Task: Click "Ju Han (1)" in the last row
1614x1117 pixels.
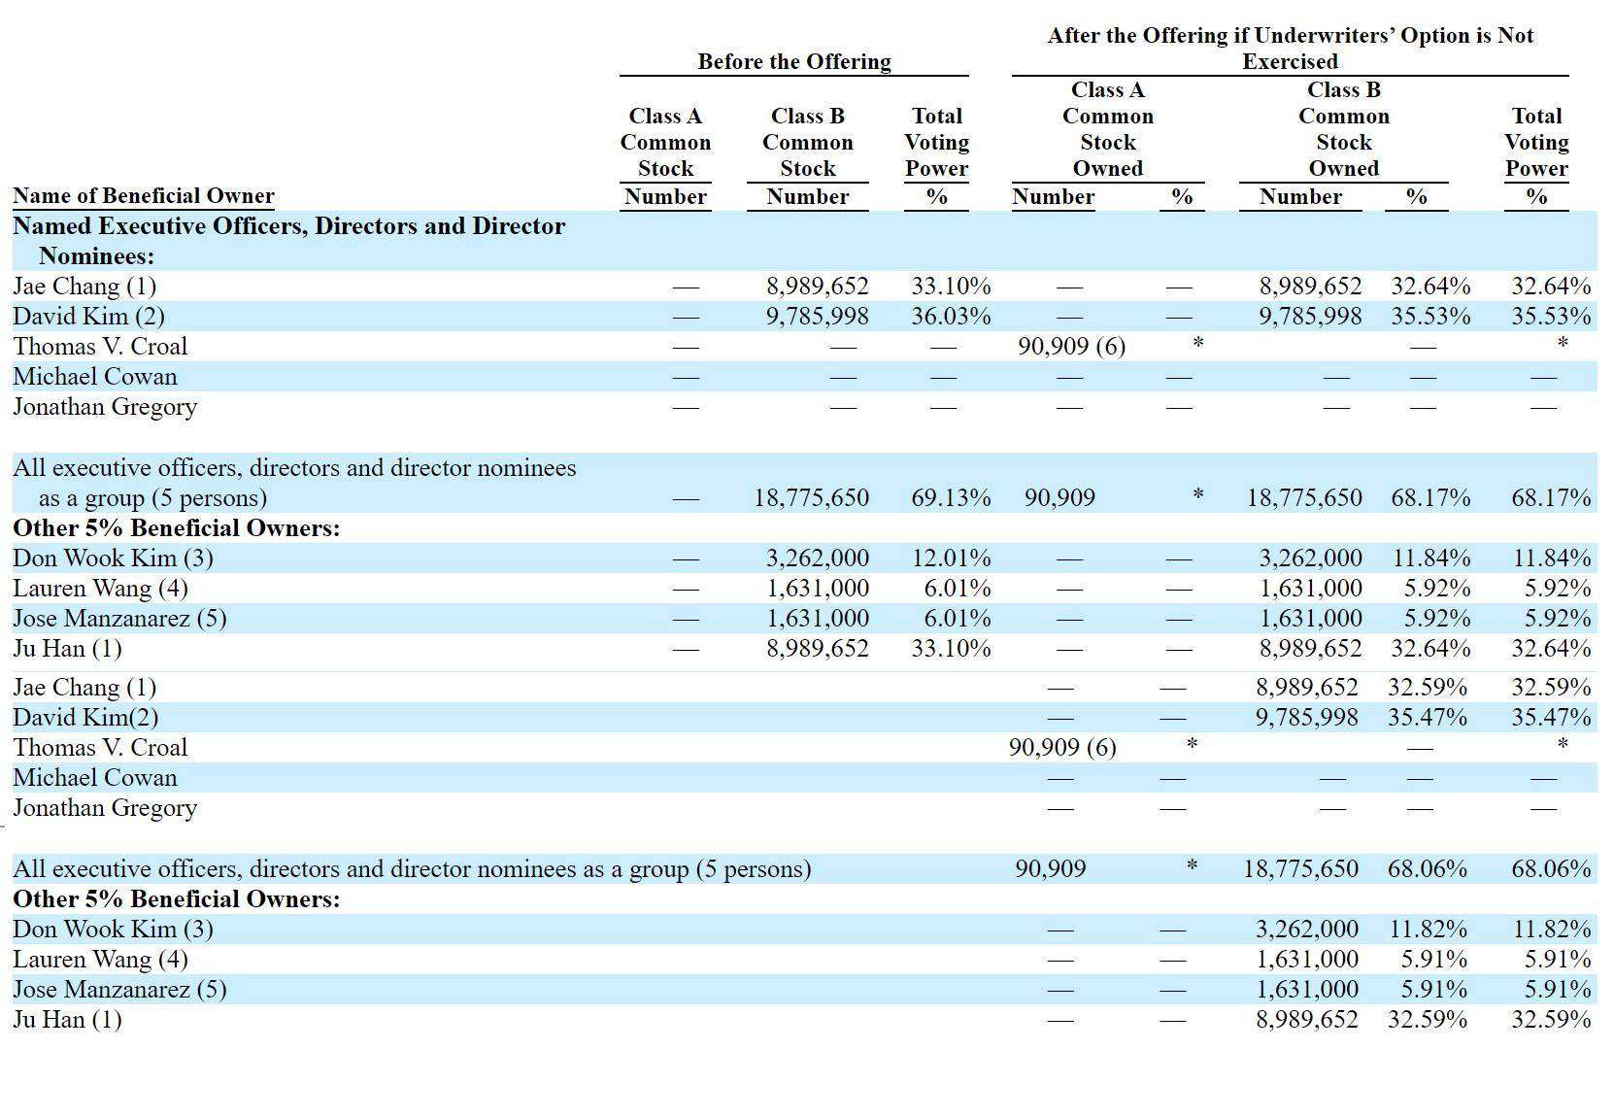Action: tap(67, 1020)
